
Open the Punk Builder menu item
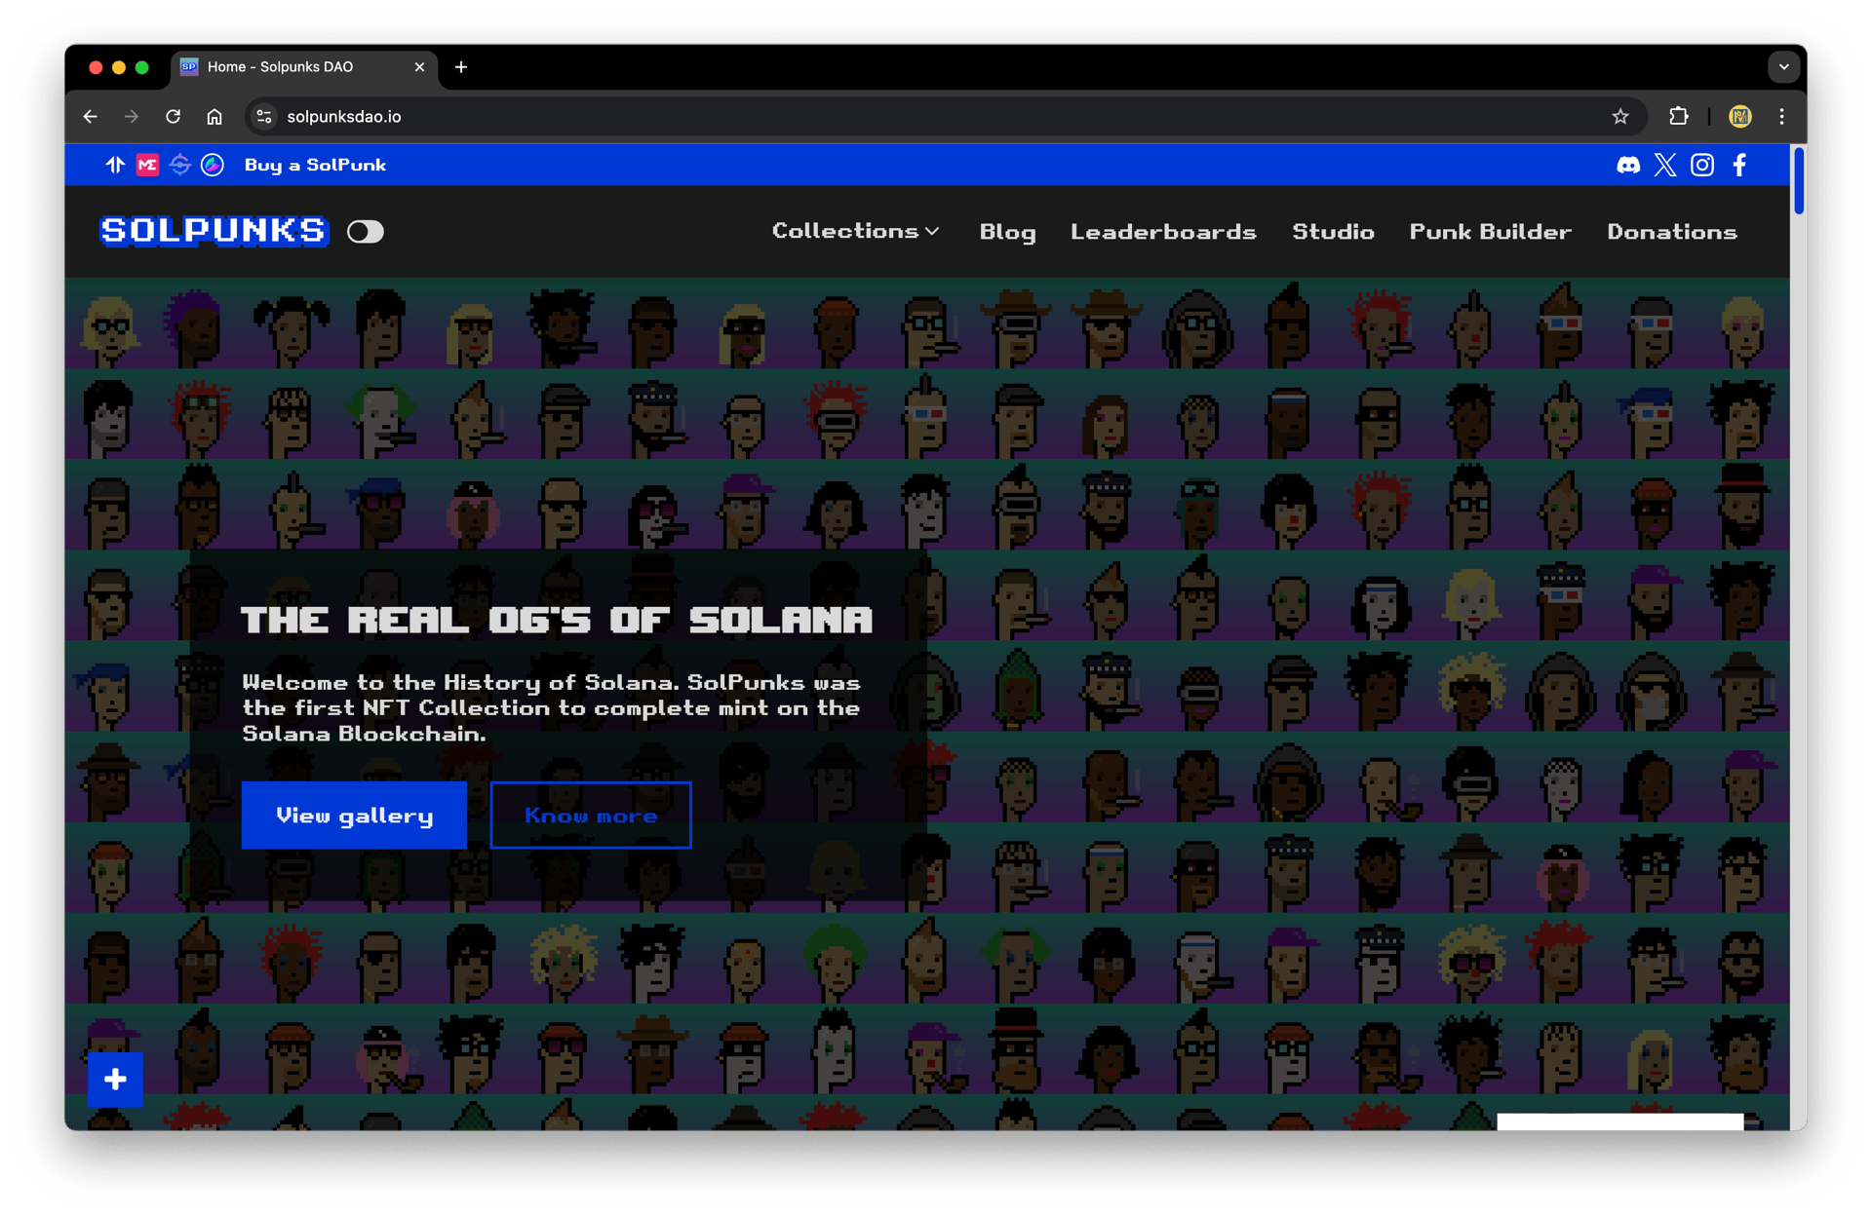point(1490,232)
